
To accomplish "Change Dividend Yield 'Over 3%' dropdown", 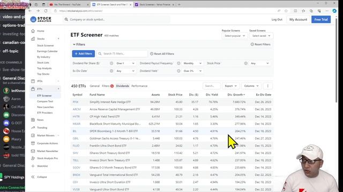I will (192, 71).
